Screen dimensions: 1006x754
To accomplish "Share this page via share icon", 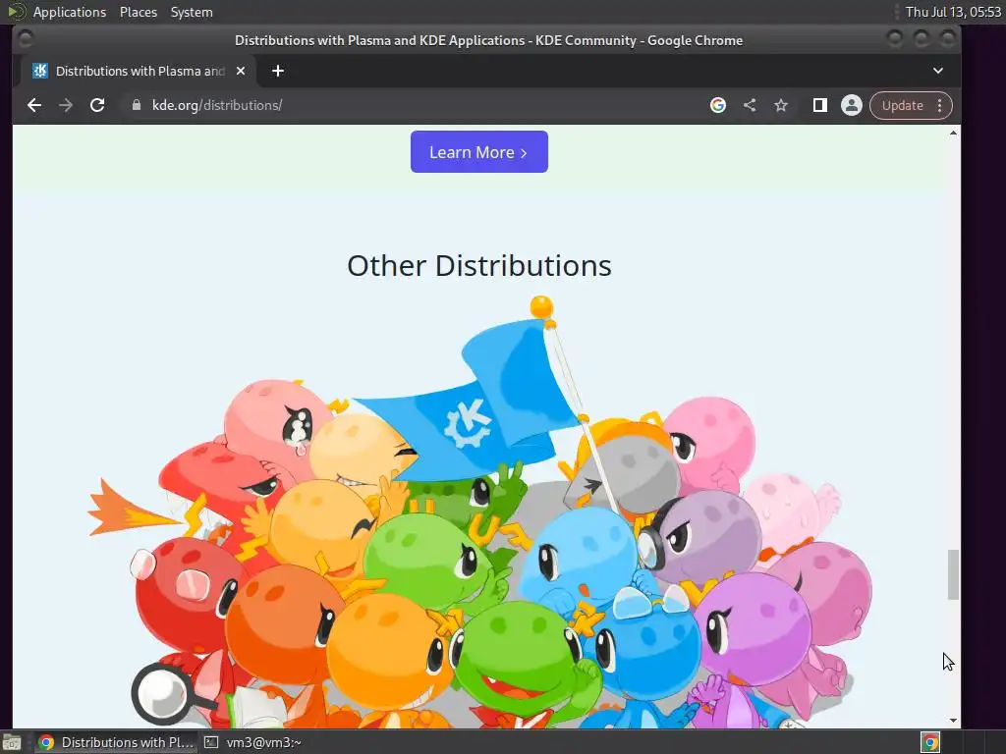I will click(x=750, y=105).
